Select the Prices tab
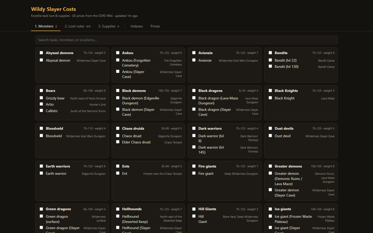This screenshot has height=233, width=373. pos(155,26)
